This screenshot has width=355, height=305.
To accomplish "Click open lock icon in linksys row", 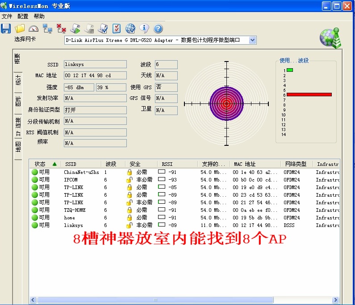I will 129,225.
